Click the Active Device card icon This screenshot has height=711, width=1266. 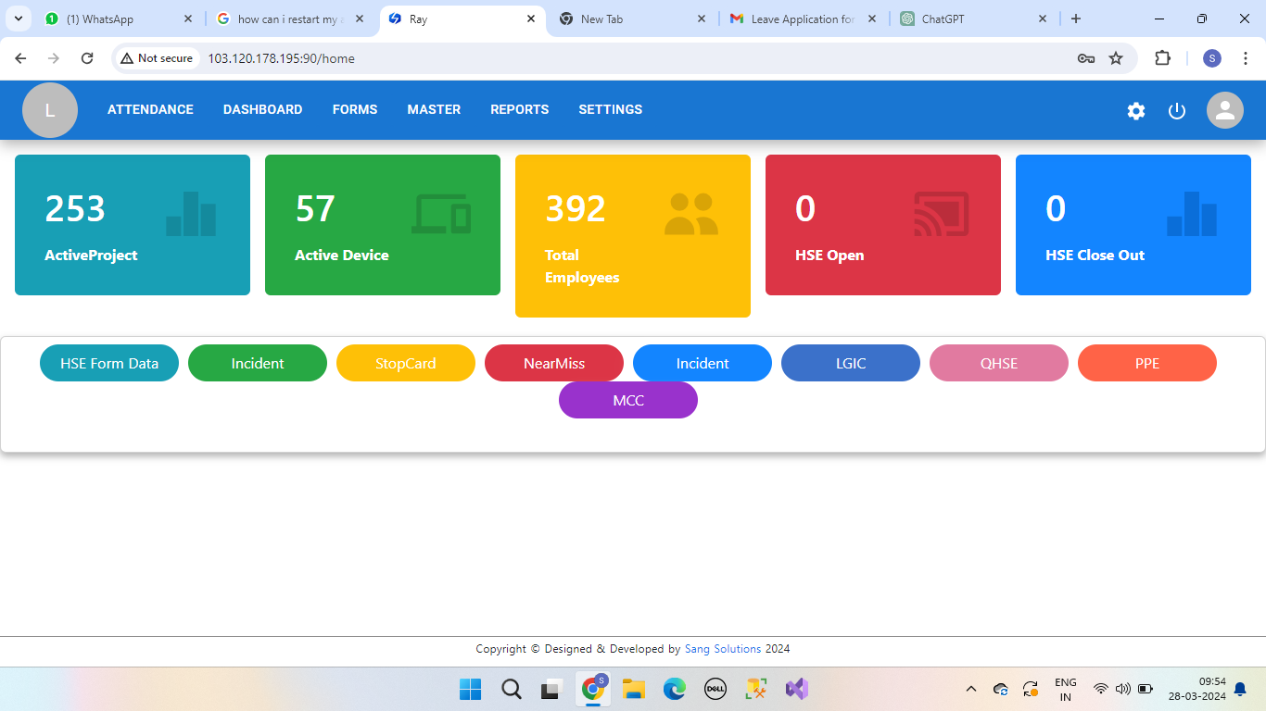441,214
